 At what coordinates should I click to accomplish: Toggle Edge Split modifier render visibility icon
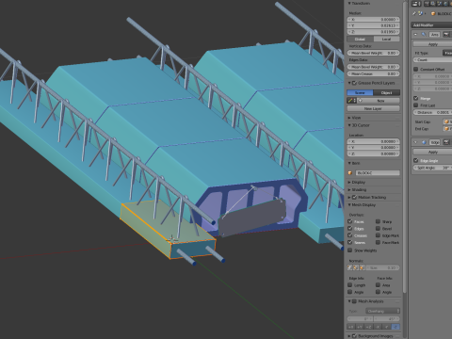pyautogui.click(x=446, y=142)
